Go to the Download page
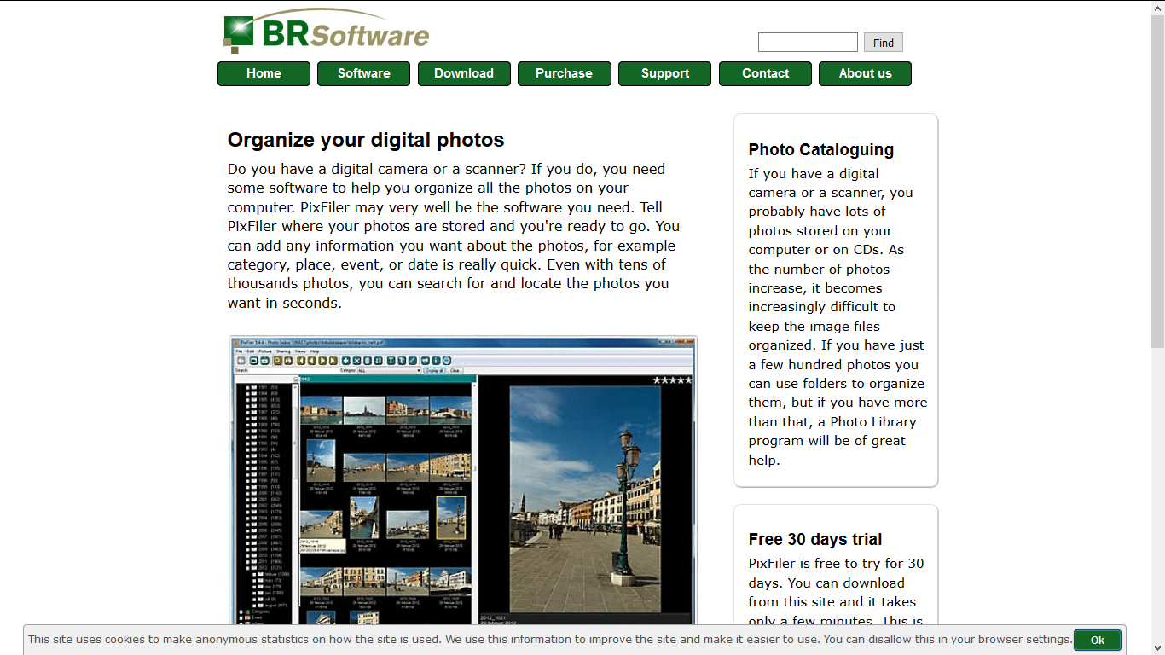Image resolution: width=1165 pixels, height=655 pixels. pyautogui.click(x=464, y=73)
